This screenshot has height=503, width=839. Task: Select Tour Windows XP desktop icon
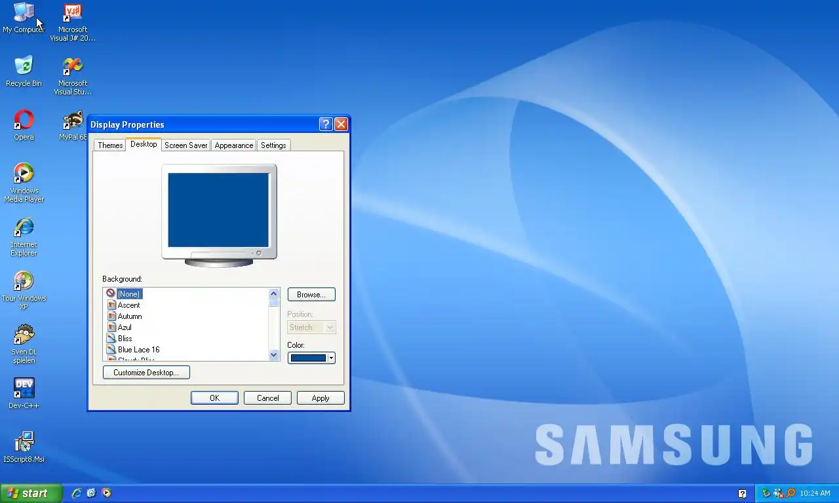pyautogui.click(x=24, y=290)
